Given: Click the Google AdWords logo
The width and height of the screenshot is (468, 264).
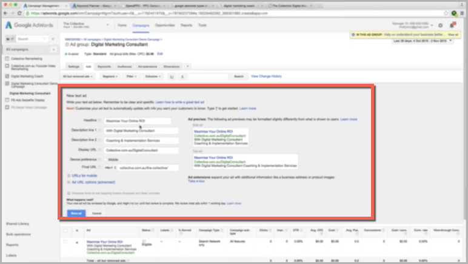Looking at the screenshot, I should tap(29, 25).
